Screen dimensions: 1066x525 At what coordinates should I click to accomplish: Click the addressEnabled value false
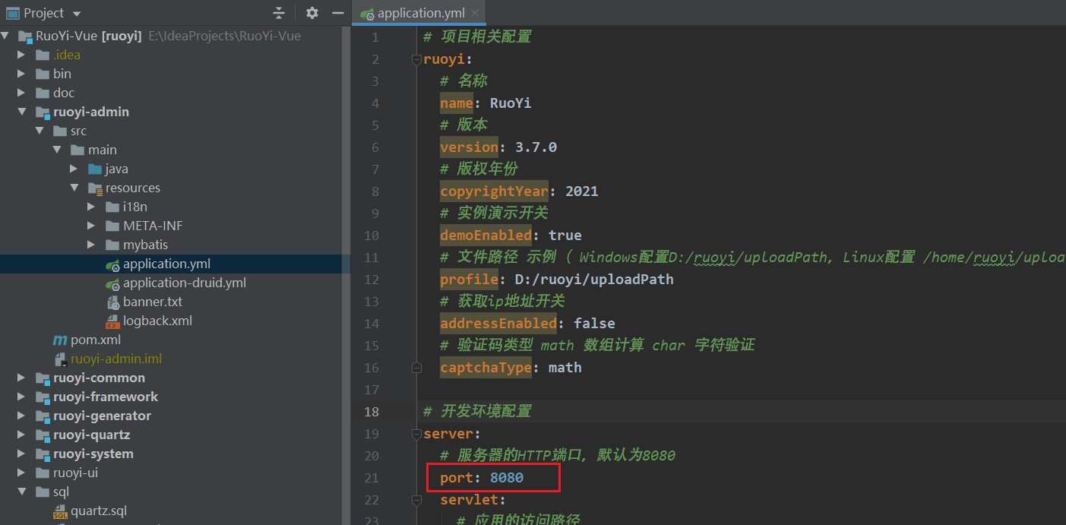594,324
